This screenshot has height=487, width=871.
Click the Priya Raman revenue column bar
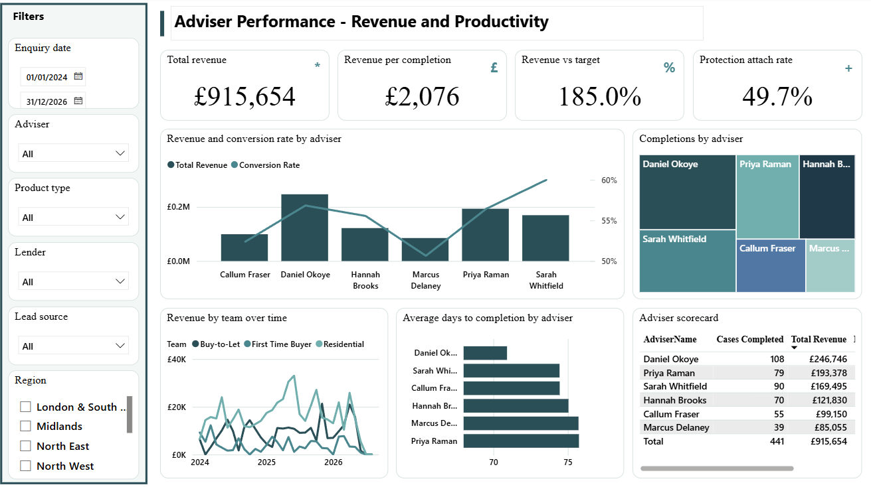(x=485, y=235)
